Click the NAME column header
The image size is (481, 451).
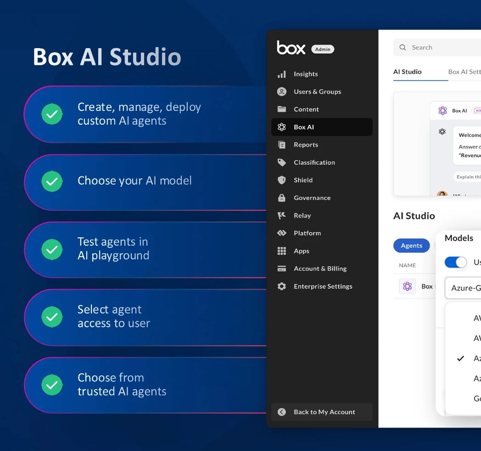point(408,265)
